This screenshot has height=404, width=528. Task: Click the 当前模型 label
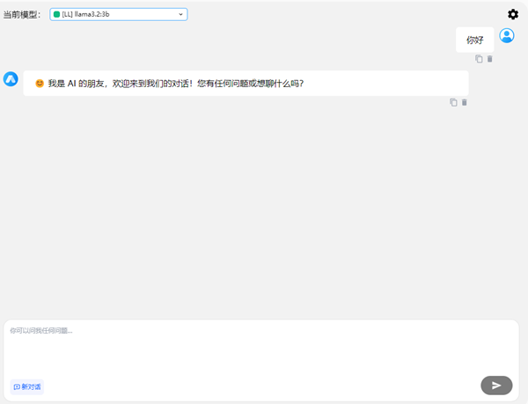pyautogui.click(x=22, y=14)
